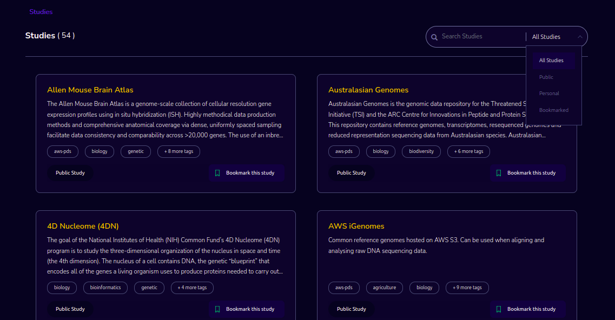Choose Public filter in dropdown list

[x=554, y=77]
